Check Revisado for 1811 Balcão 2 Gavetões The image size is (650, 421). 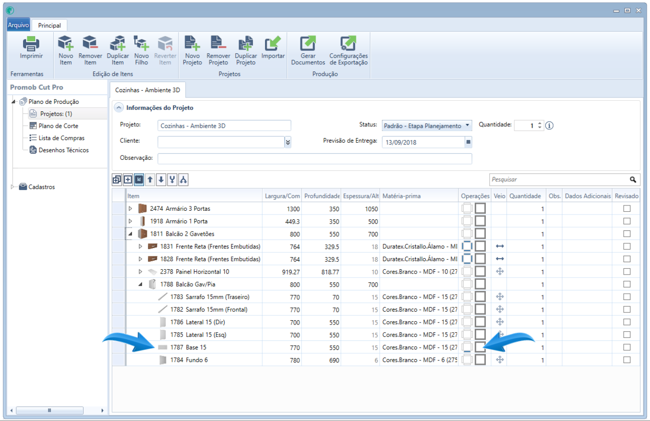(626, 234)
